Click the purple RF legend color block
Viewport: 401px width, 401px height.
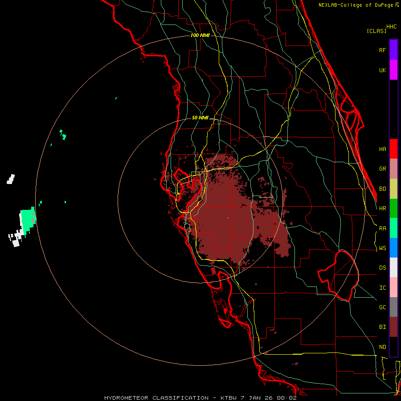393,50
